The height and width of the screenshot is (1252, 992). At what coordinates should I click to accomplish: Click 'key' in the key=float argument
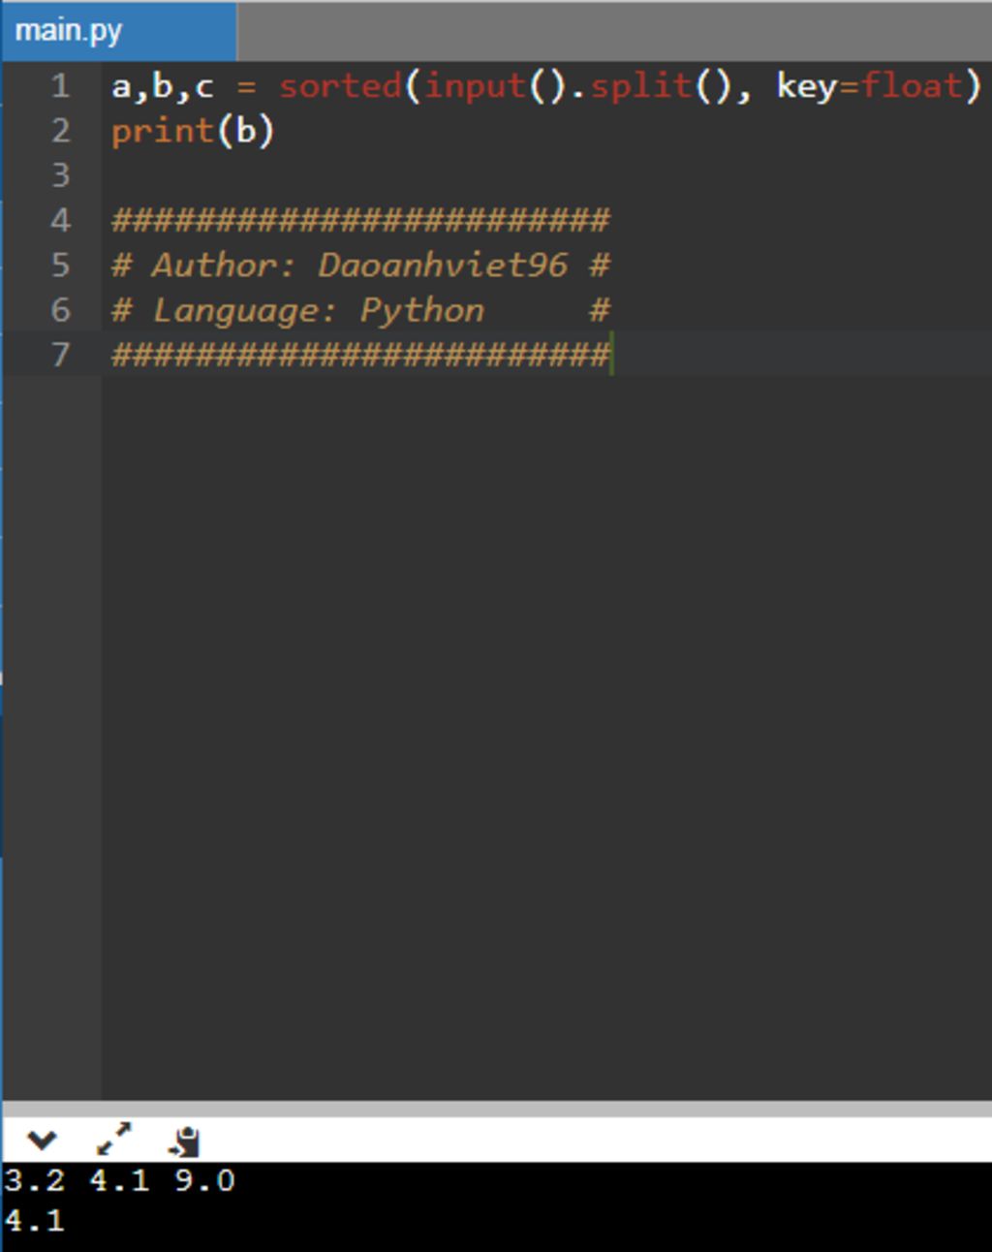807,87
